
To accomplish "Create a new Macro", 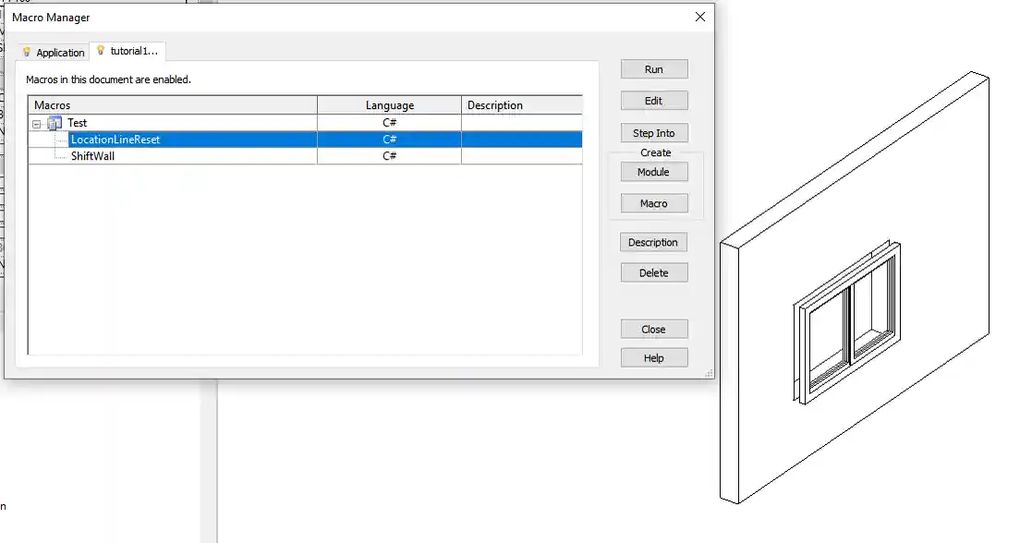I will pos(653,203).
